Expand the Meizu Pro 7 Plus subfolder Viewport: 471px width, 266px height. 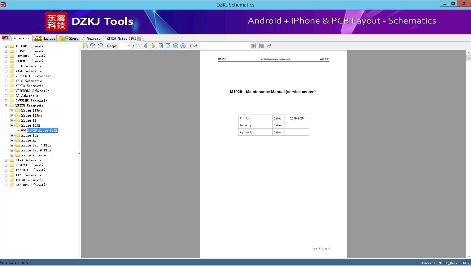pyautogui.click(x=12, y=145)
